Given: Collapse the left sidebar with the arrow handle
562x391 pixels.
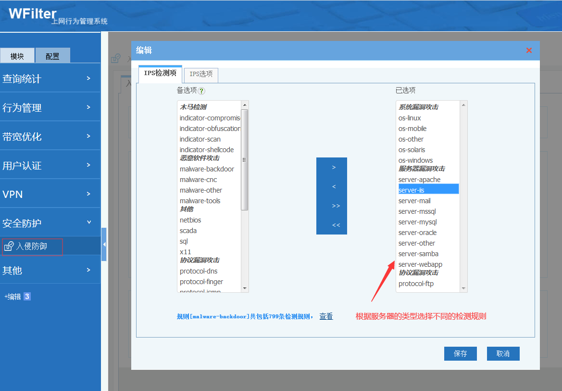Looking at the screenshot, I should click(x=104, y=245).
